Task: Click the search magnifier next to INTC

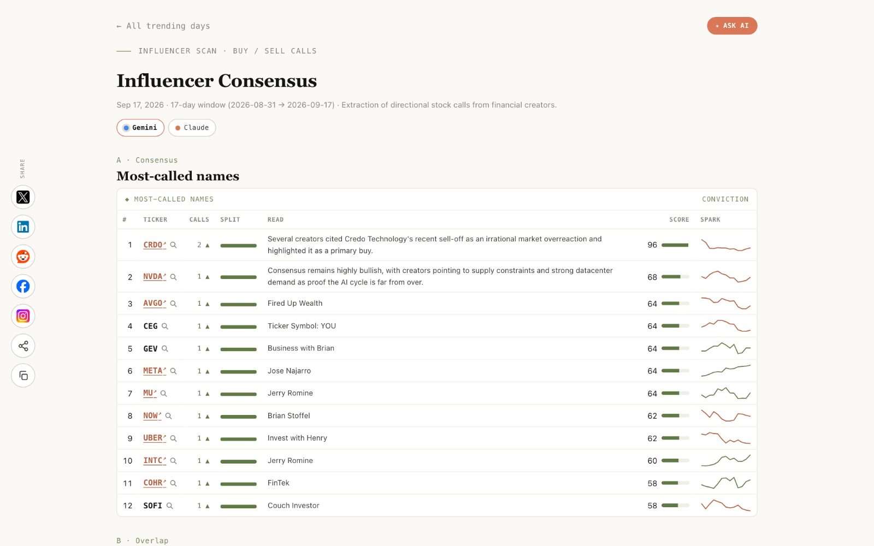Action: click(x=173, y=461)
